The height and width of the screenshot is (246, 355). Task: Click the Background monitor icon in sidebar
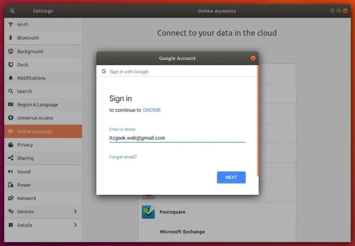click(x=10, y=51)
